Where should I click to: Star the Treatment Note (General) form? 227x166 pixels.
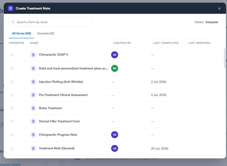tap(12, 148)
